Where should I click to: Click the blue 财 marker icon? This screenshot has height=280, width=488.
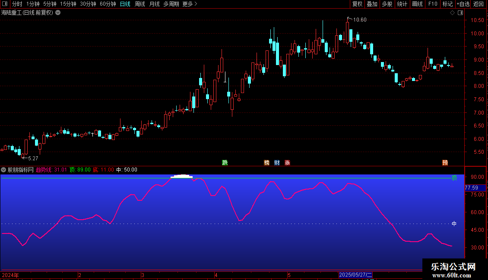point(277,163)
